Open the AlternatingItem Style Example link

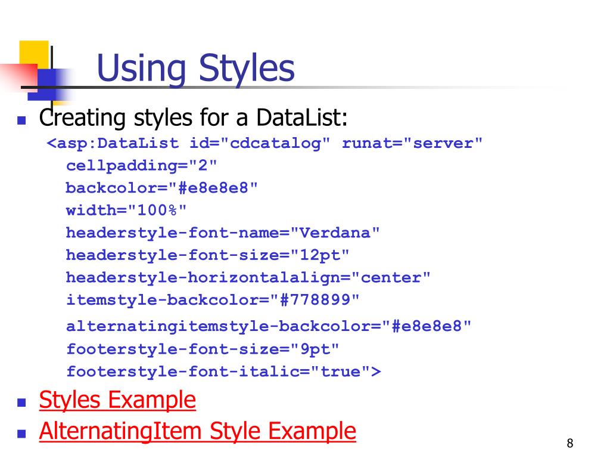198,431
